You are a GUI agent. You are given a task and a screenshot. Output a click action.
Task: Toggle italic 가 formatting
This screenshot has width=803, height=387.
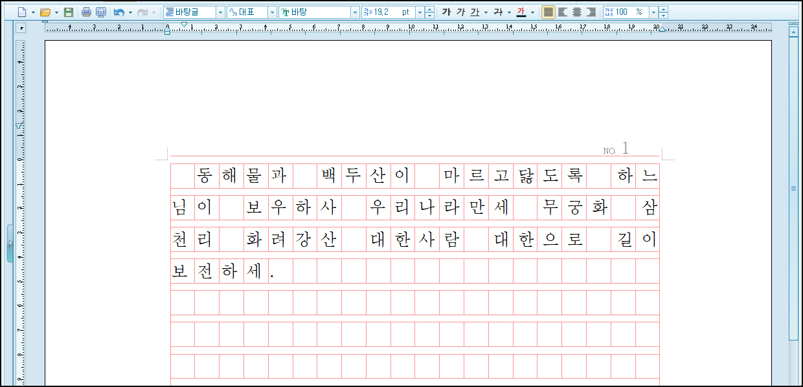tap(460, 12)
